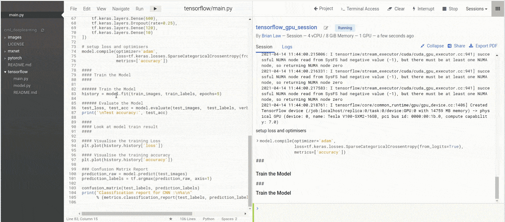Open Brian Law's profile link
The image size is (505, 222).
[x=271, y=36]
